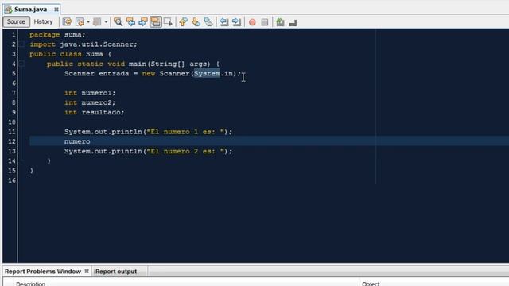
Task: Collapse the import fold on line 2
Action: [21, 44]
